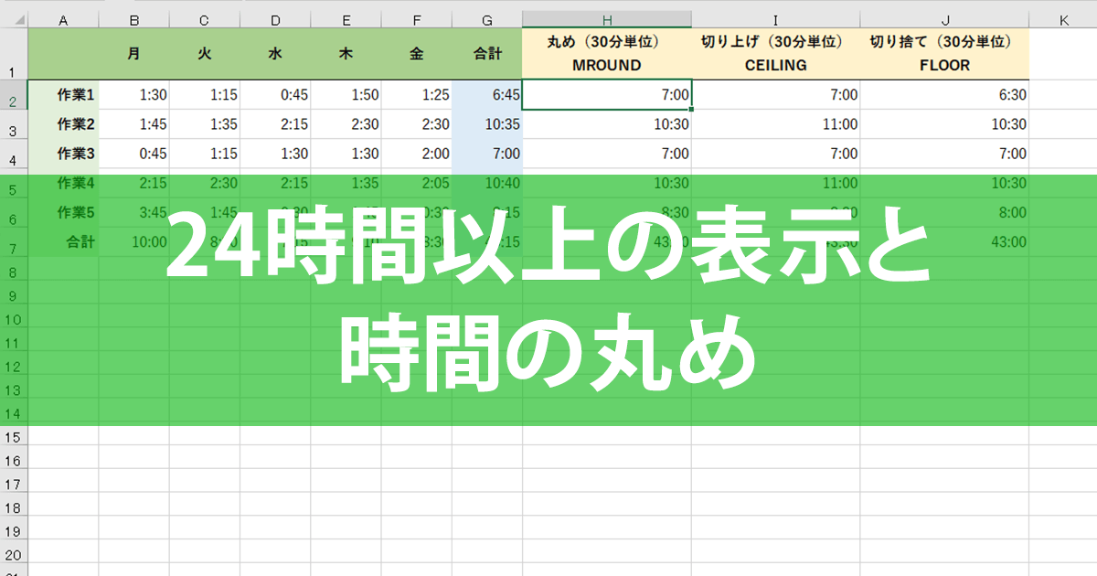The image size is (1097, 576).
Task: Select row 15 header
Action: tap(14, 438)
